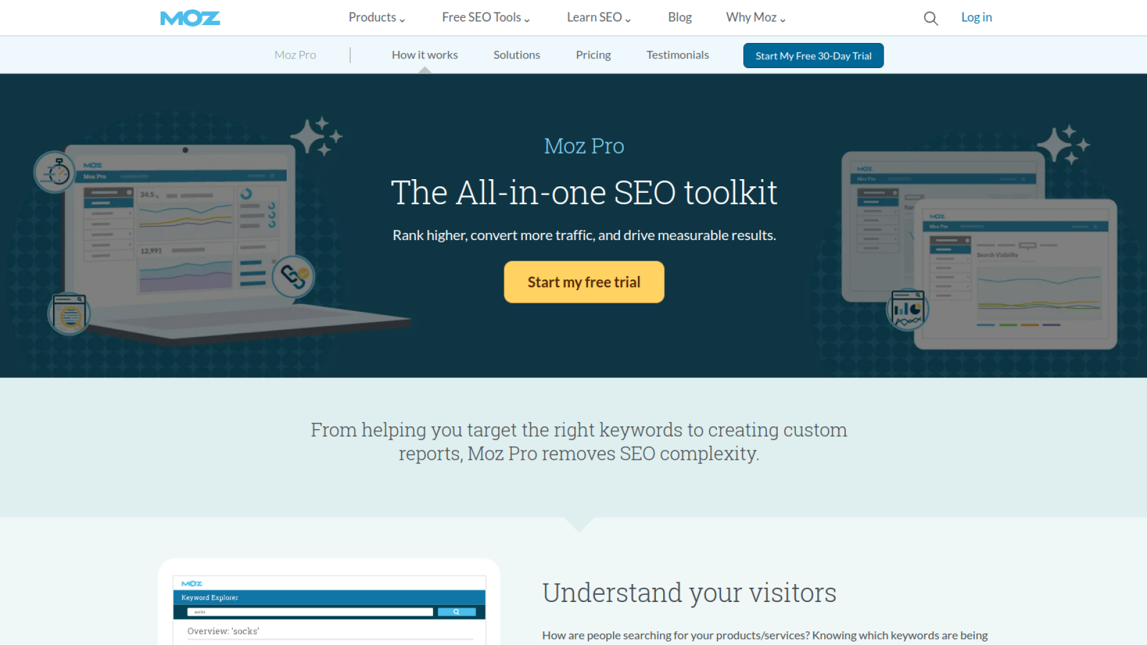This screenshot has height=645, width=1147.
Task: Click the chain link icon badge
Action: click(293, 277)
